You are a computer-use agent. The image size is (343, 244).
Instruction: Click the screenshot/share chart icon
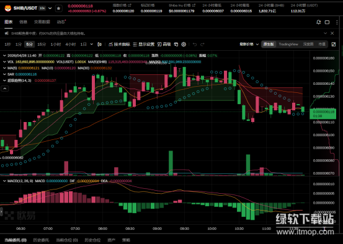click(x=176, y=45)
